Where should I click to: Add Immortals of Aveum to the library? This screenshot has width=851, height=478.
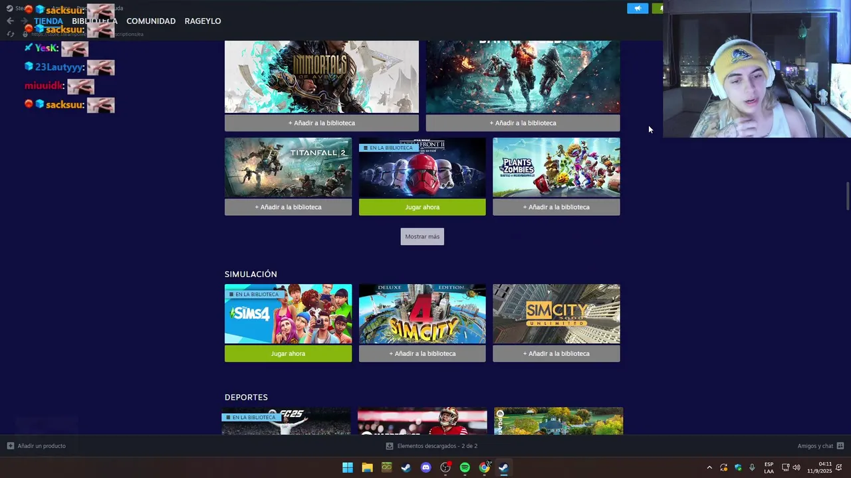tap(322, 123)
